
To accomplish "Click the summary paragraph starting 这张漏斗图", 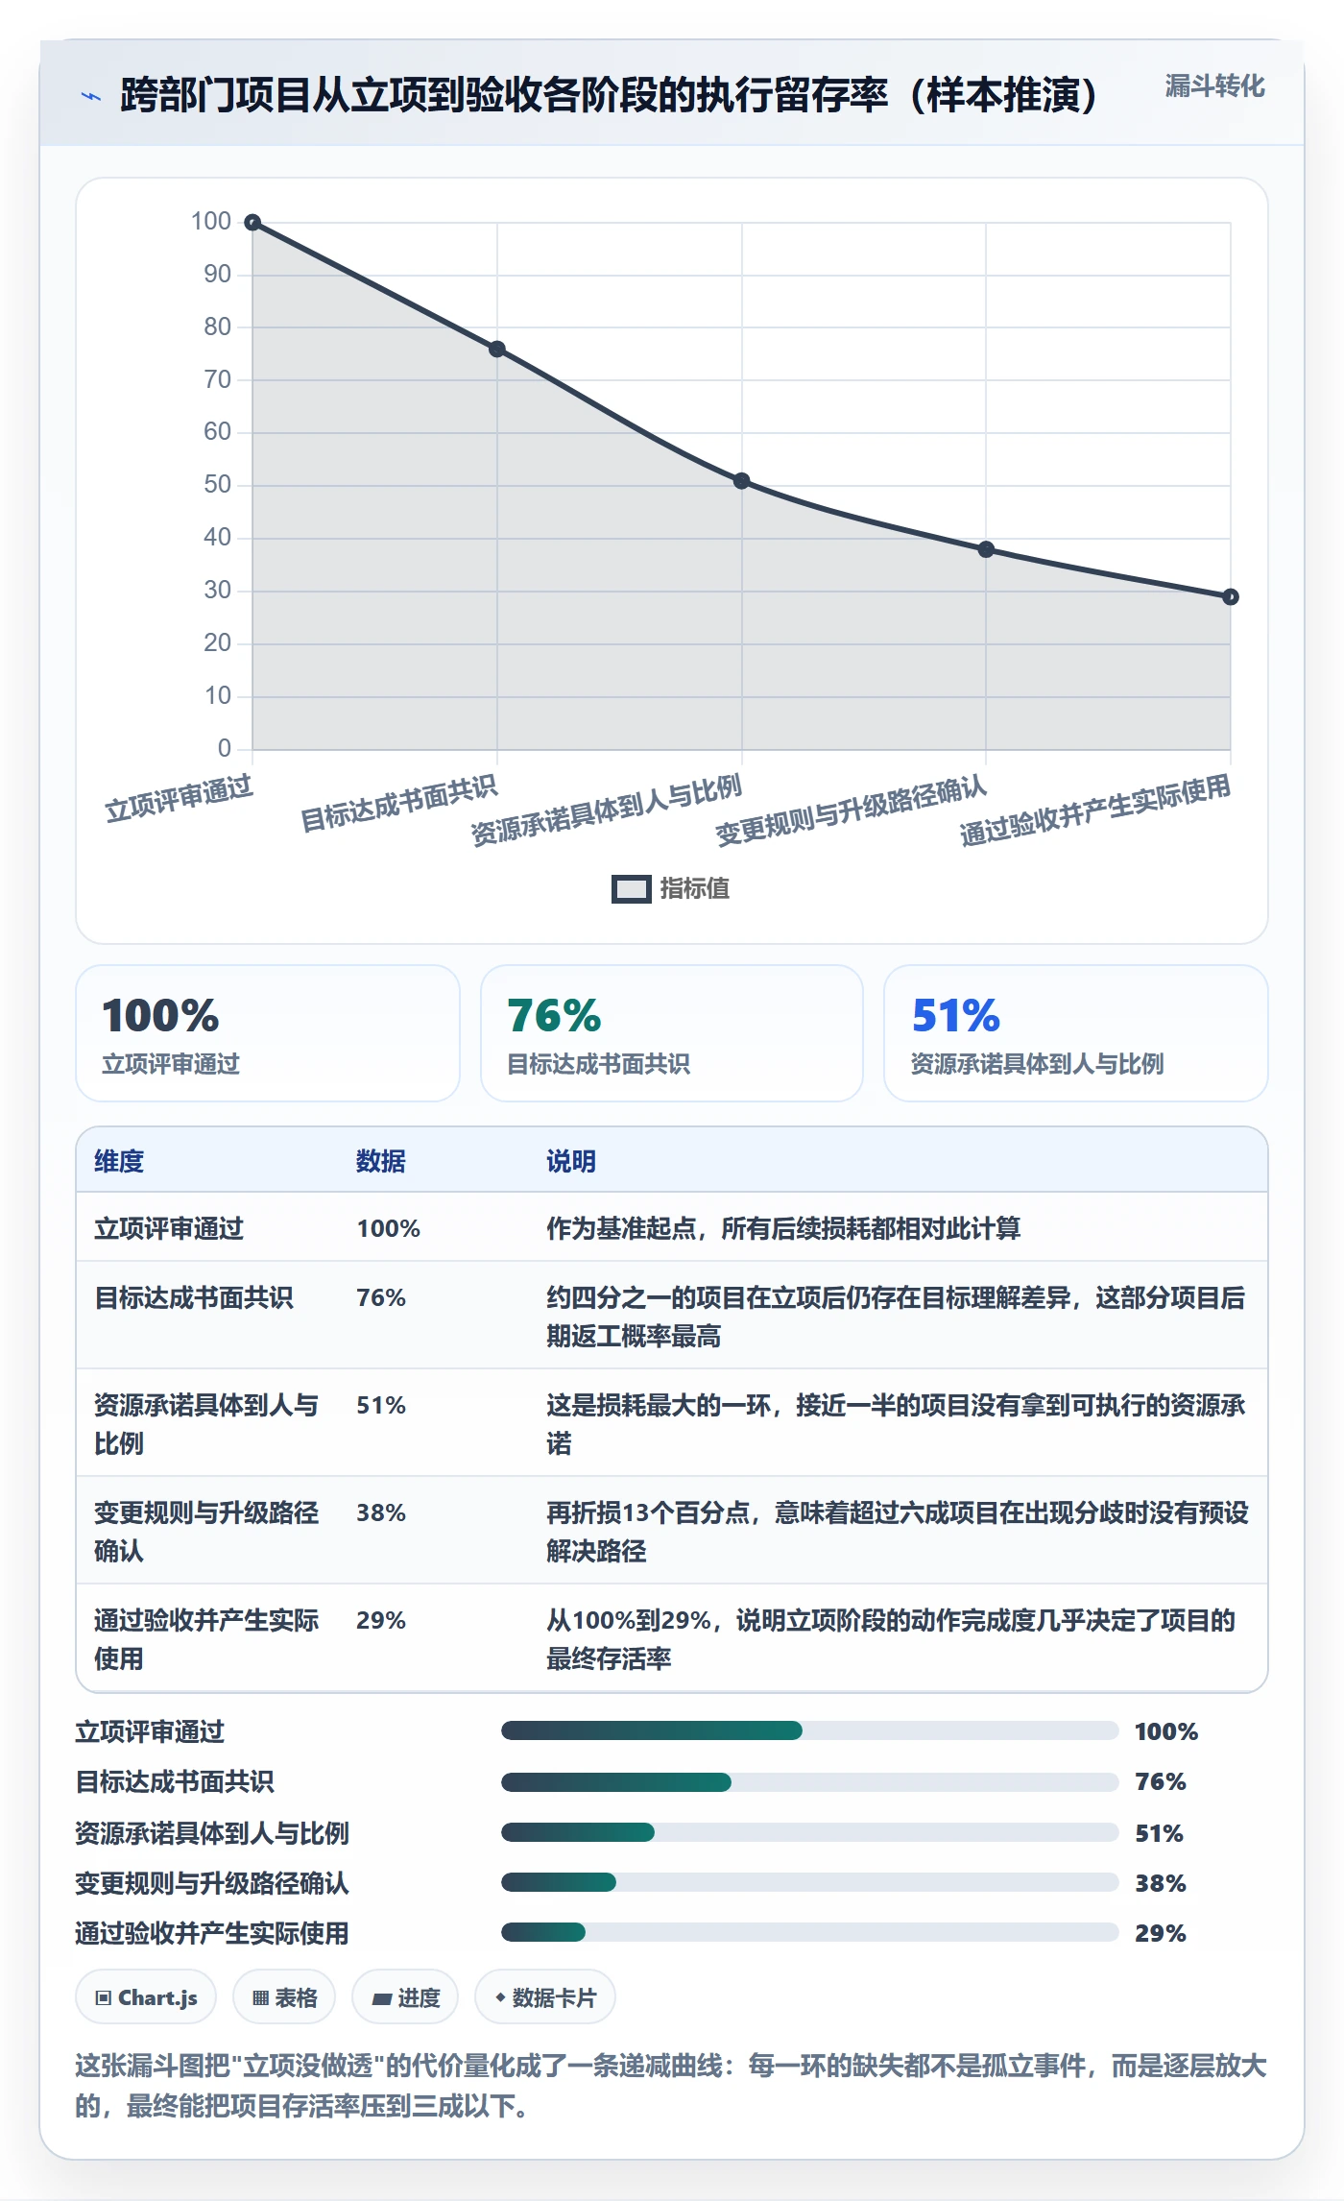I will (x=671, y=2086).
